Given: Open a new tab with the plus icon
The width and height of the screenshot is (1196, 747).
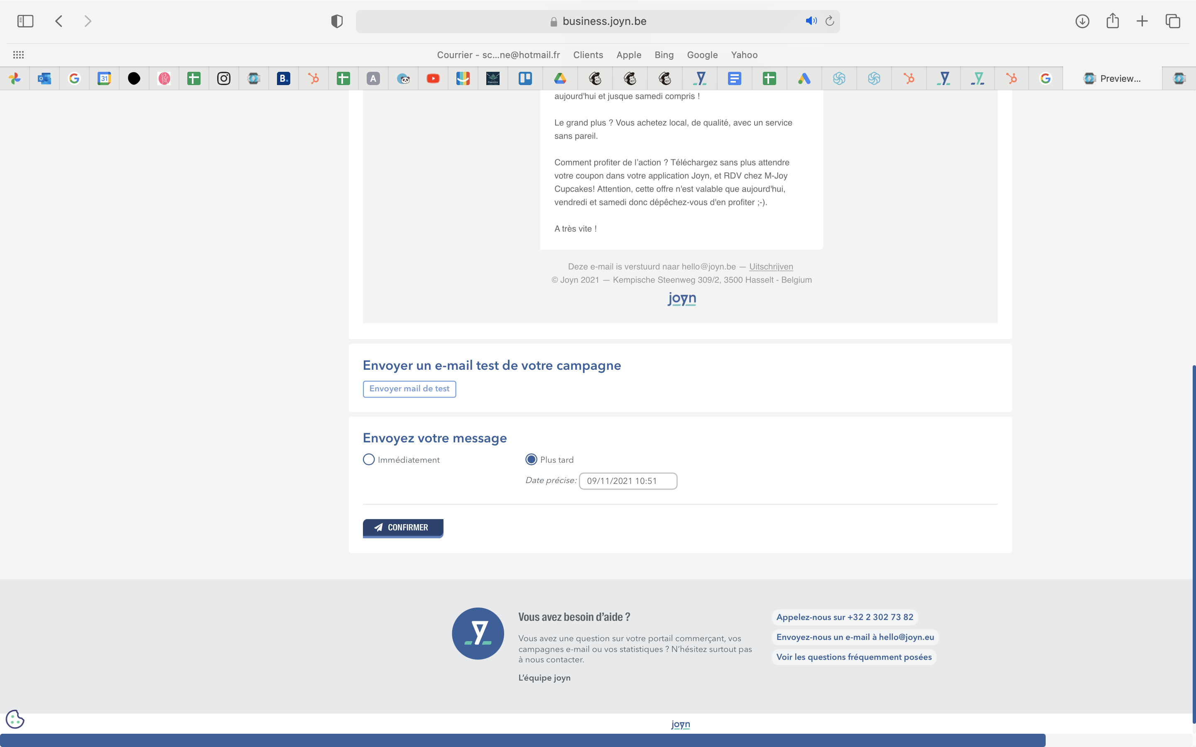Looking at the screenshot, I should pos(1142,21).
